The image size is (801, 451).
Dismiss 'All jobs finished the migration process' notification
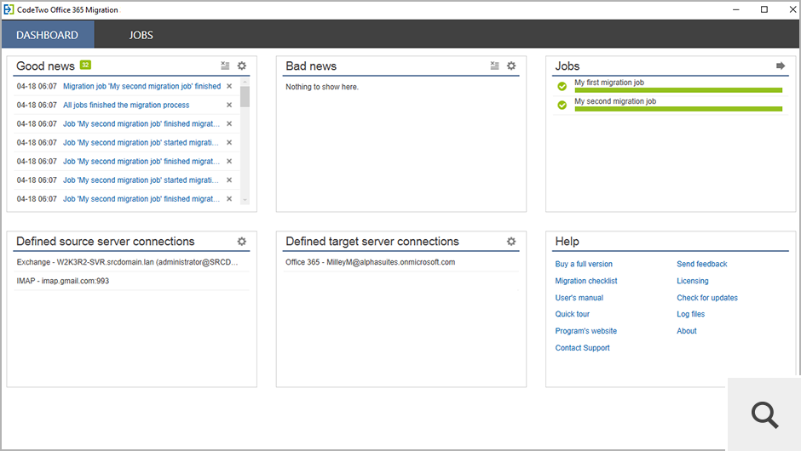pos(229,106)
